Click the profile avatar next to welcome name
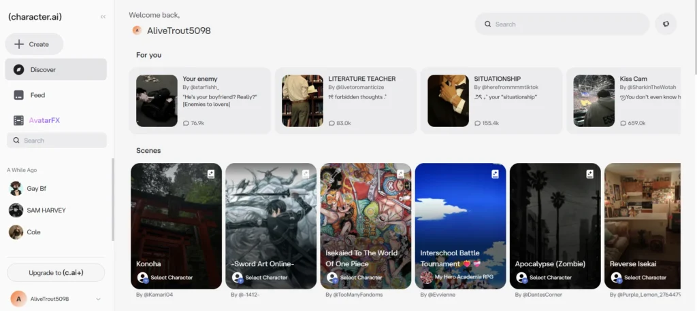 137,30
